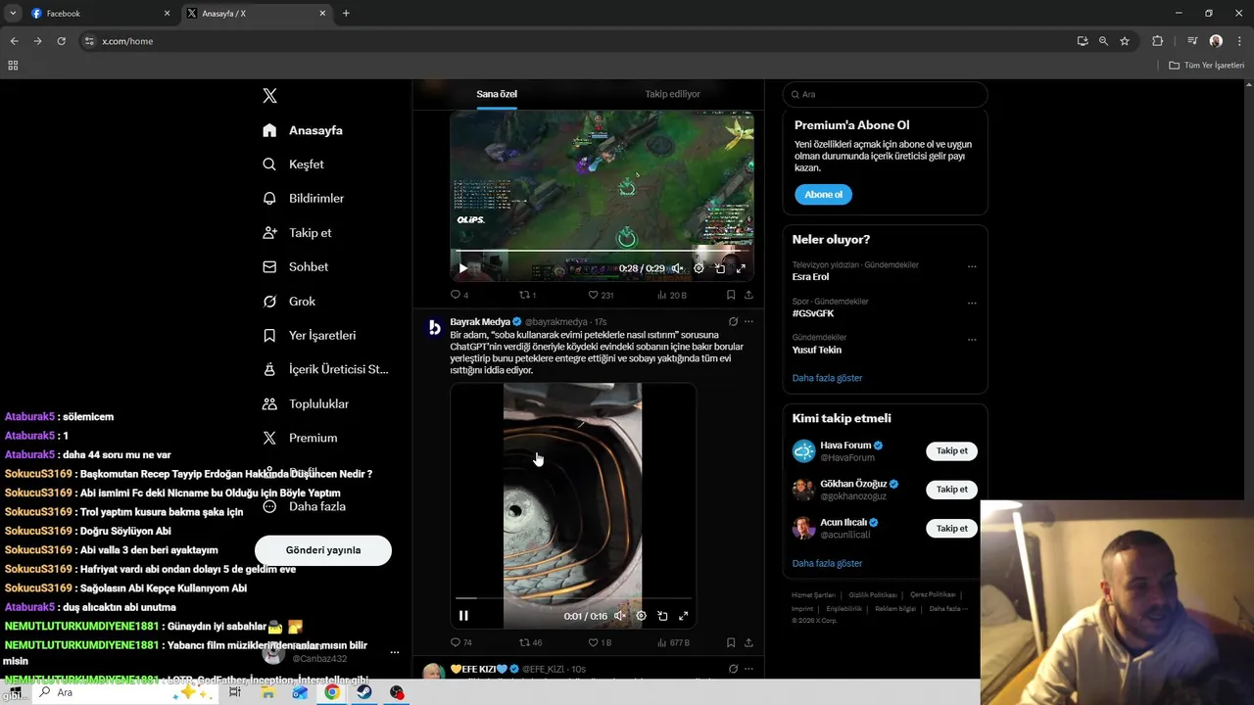Show more follow suggestions Daha fazla göster
The height and width of the screenshot is (705, 1254).
[x=827, y=564]
